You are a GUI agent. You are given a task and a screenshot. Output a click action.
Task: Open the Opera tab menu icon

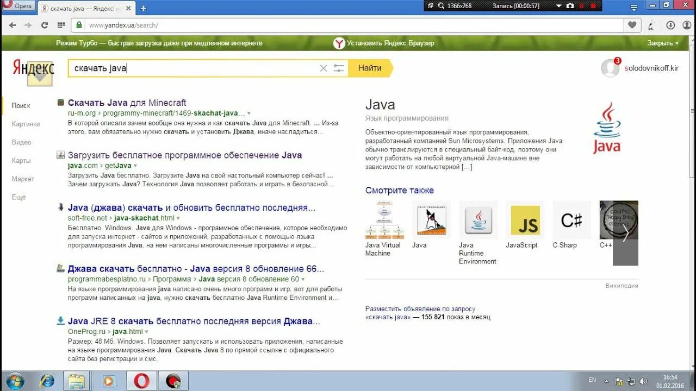click(634, 8)
